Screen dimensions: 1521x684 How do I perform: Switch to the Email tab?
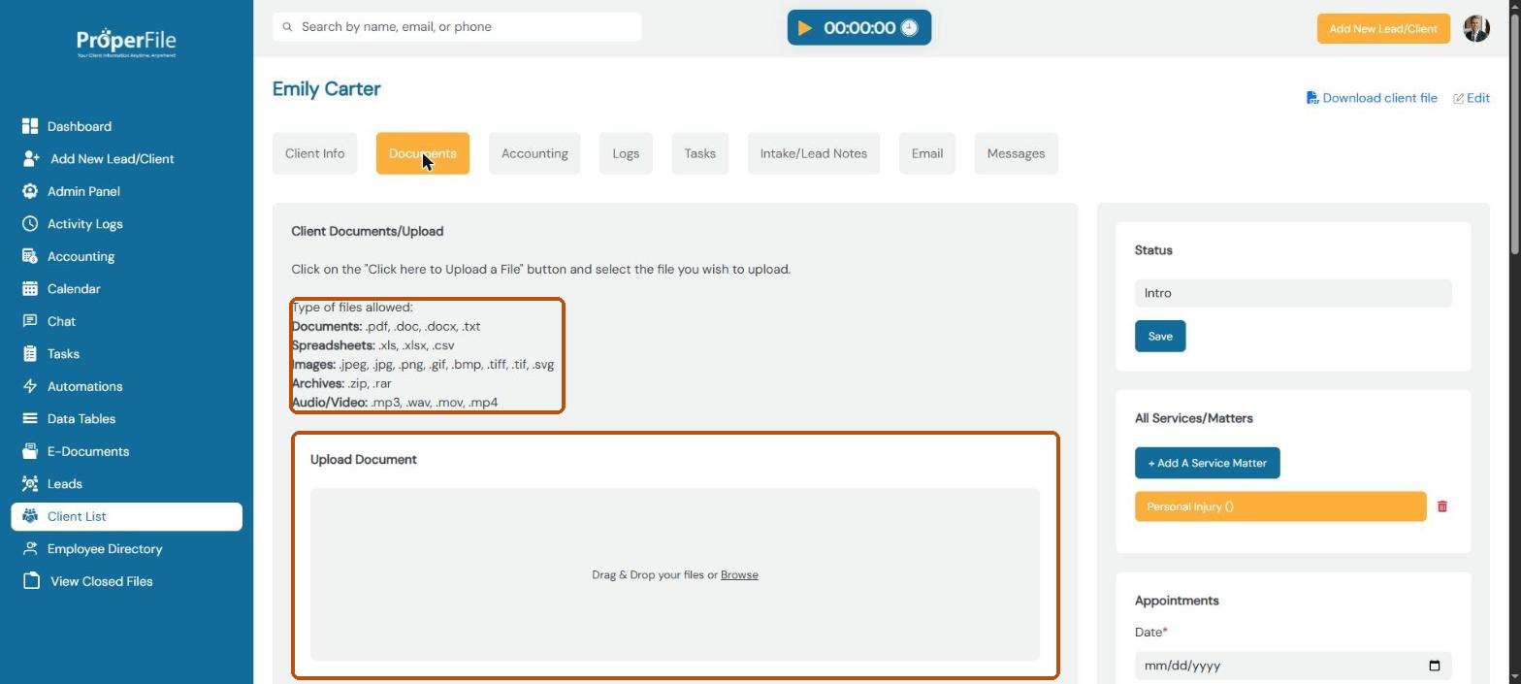927,153
